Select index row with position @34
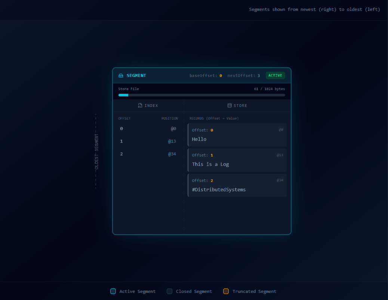Viewport: 388px width, 300px height. coord(148,154)
